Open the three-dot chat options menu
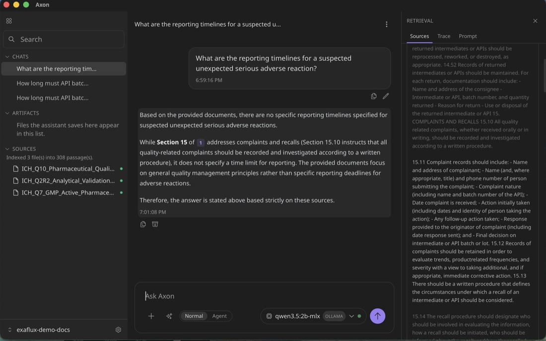 (386, 24)
